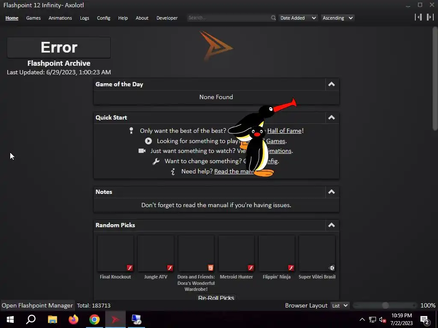
Task: Go to the Config tab
Action: click(104, 18)
